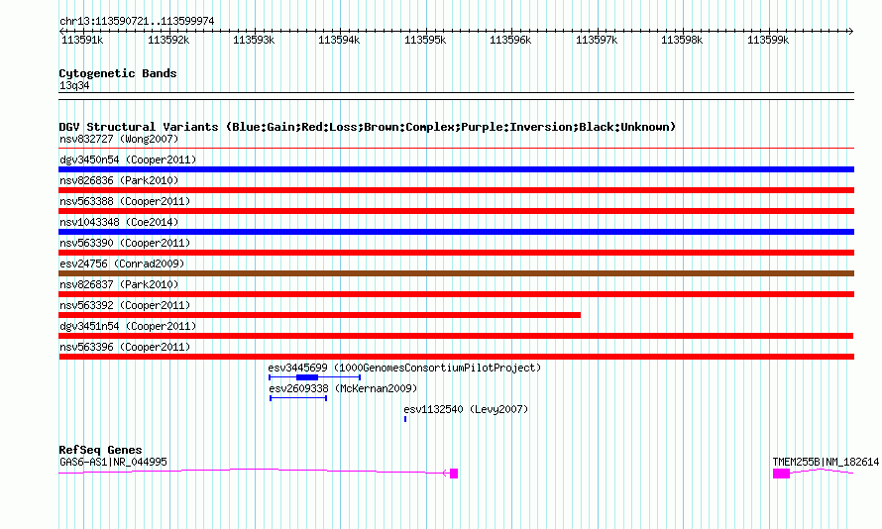Open gene TMEM255B|NM_182614 label

click(826, 462)
